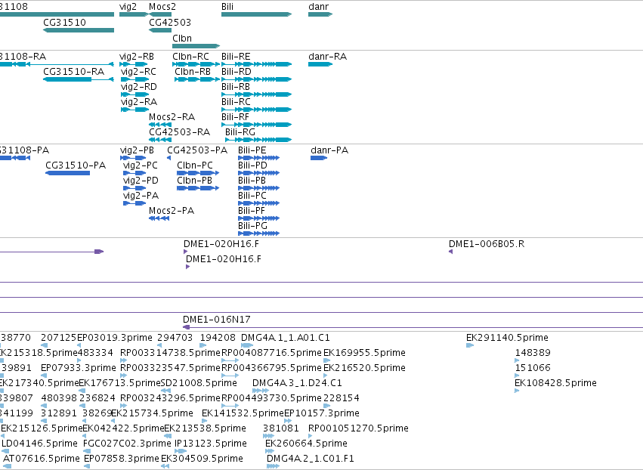
Task: Click the Bili-PG protein feature
Action: click(258, 233)
